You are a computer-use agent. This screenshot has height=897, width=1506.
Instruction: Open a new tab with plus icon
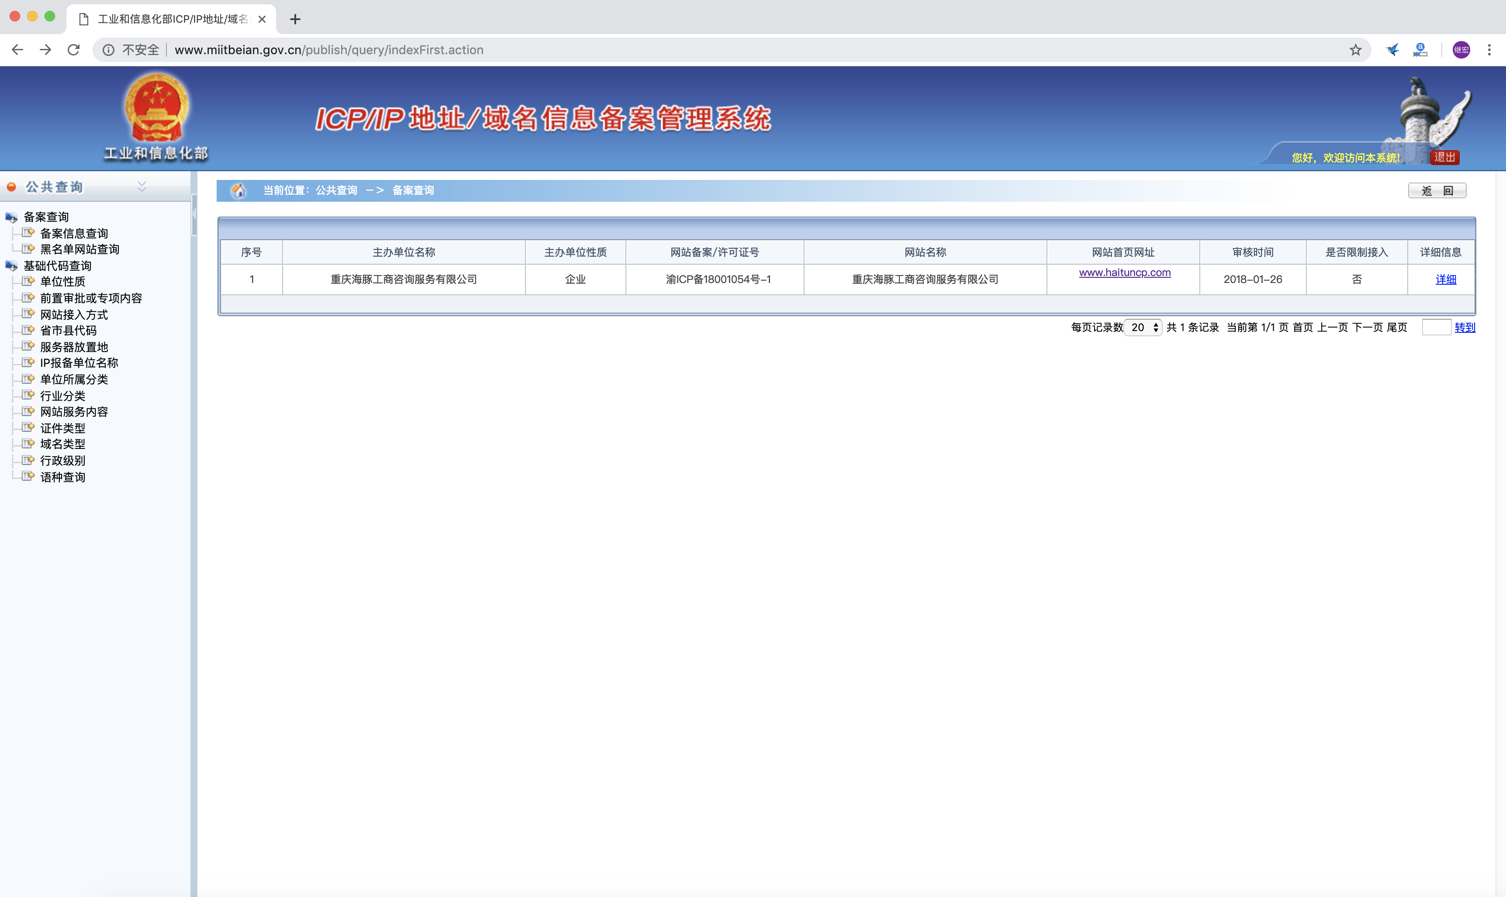[295, 19]
